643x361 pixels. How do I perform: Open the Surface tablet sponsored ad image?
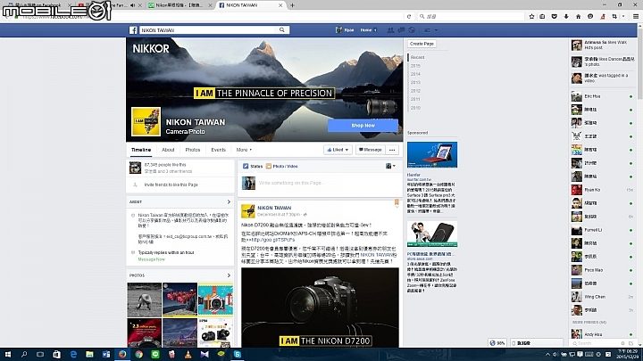[x=432, y=155]
